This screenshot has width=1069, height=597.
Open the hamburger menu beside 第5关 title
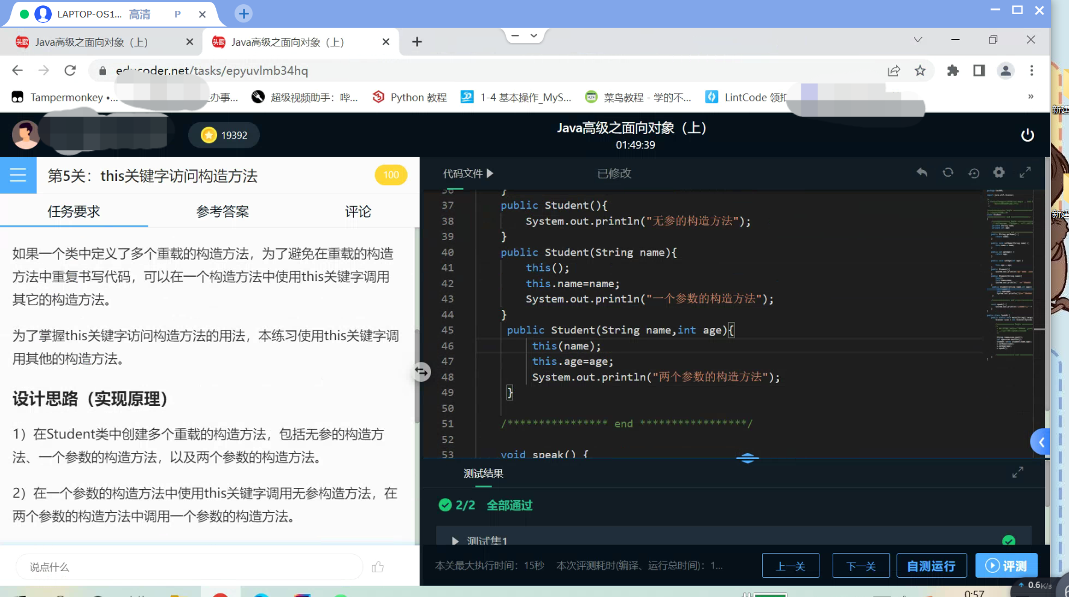coord(18,175)
